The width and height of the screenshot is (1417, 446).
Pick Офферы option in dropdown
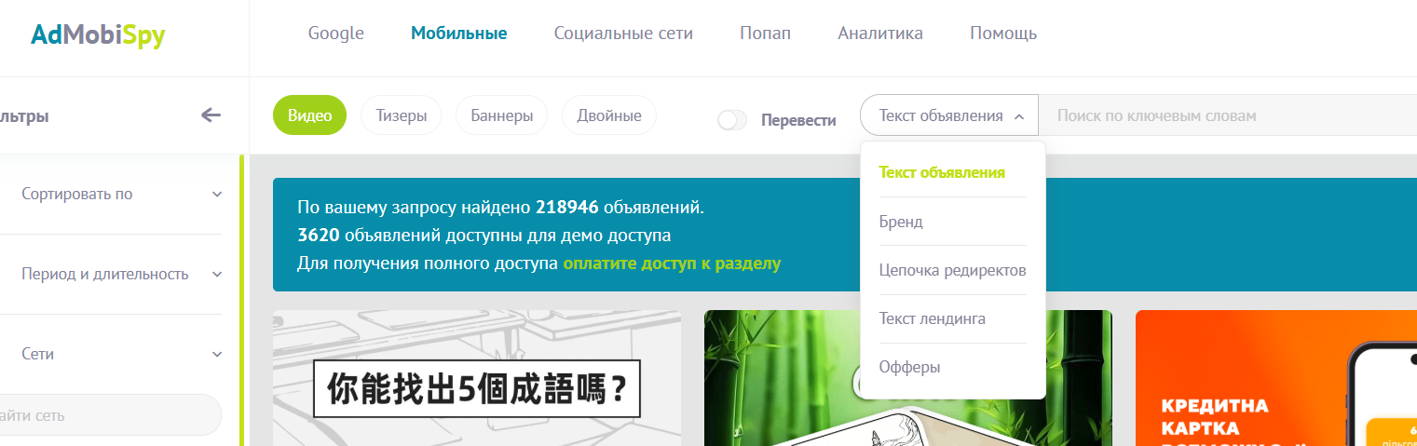[x=909, y=367]
